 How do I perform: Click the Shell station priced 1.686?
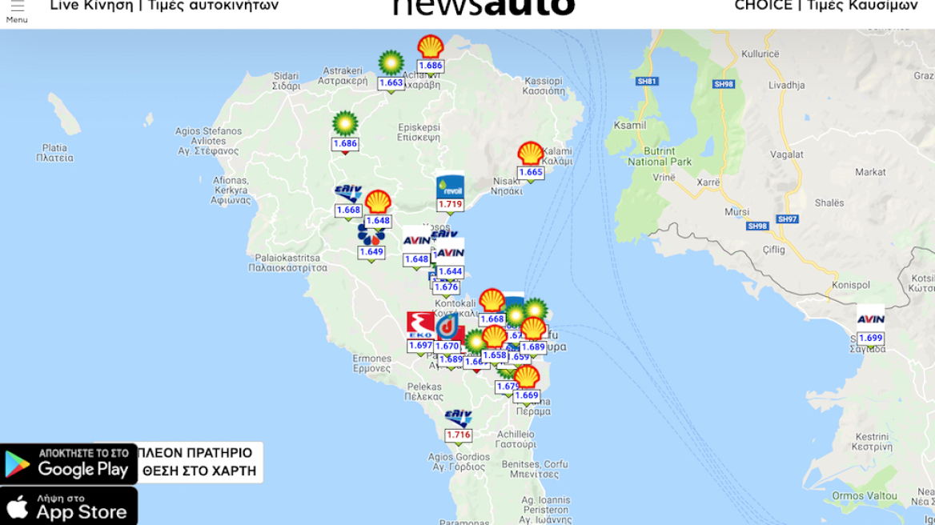tap(431, 48)
